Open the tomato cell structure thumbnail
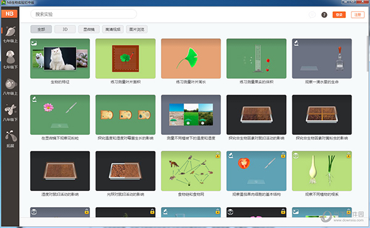Screen dimensions: 370x228 (x=257, y=171)
